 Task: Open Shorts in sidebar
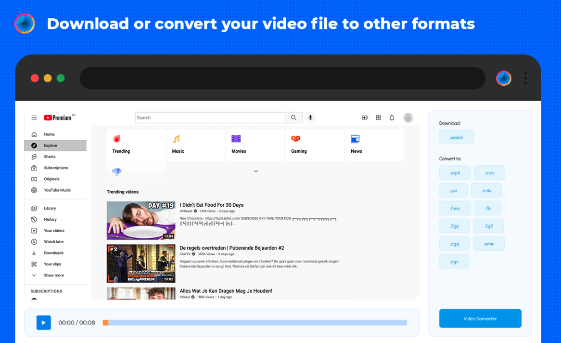pyautogui.click(x=55, y=157)
